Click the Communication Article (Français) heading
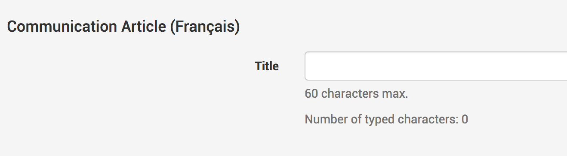The image size is (567, 156). tap(123, 27)
